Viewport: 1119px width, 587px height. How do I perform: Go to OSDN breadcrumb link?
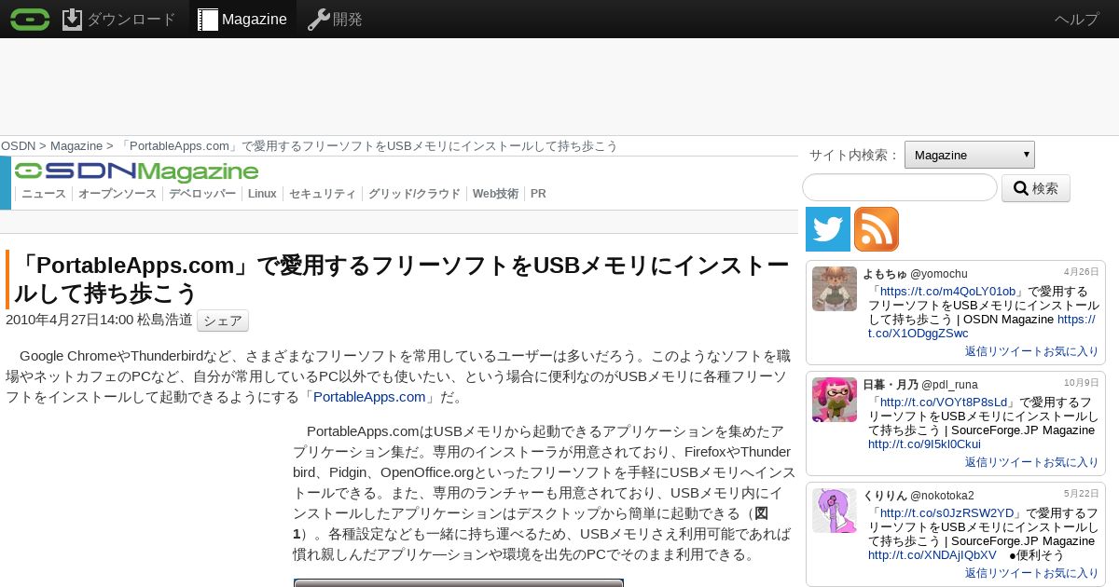pyautogui.click(x=18, y=146)
